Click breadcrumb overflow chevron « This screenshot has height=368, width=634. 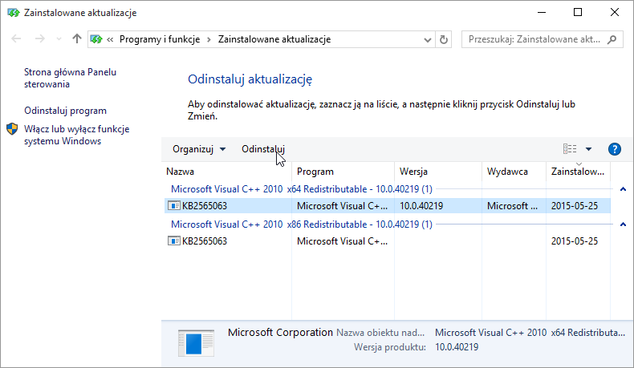coord(110,39)
